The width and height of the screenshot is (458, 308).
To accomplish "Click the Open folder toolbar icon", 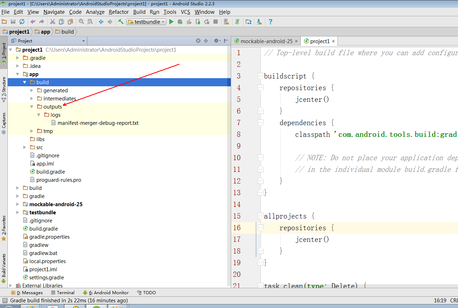I will 4,22.
